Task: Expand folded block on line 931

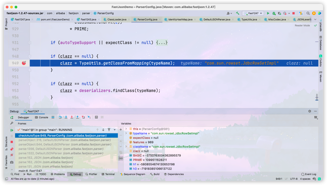Action: 30,42
